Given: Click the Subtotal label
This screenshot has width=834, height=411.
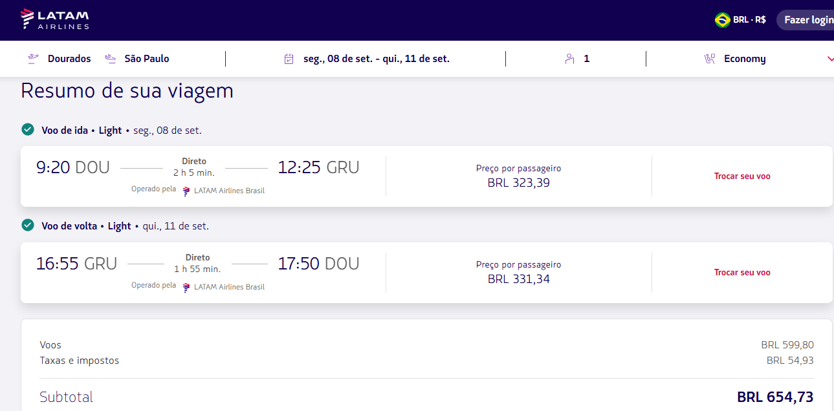Looking at the screenshot, I should (x=67, y=397).
